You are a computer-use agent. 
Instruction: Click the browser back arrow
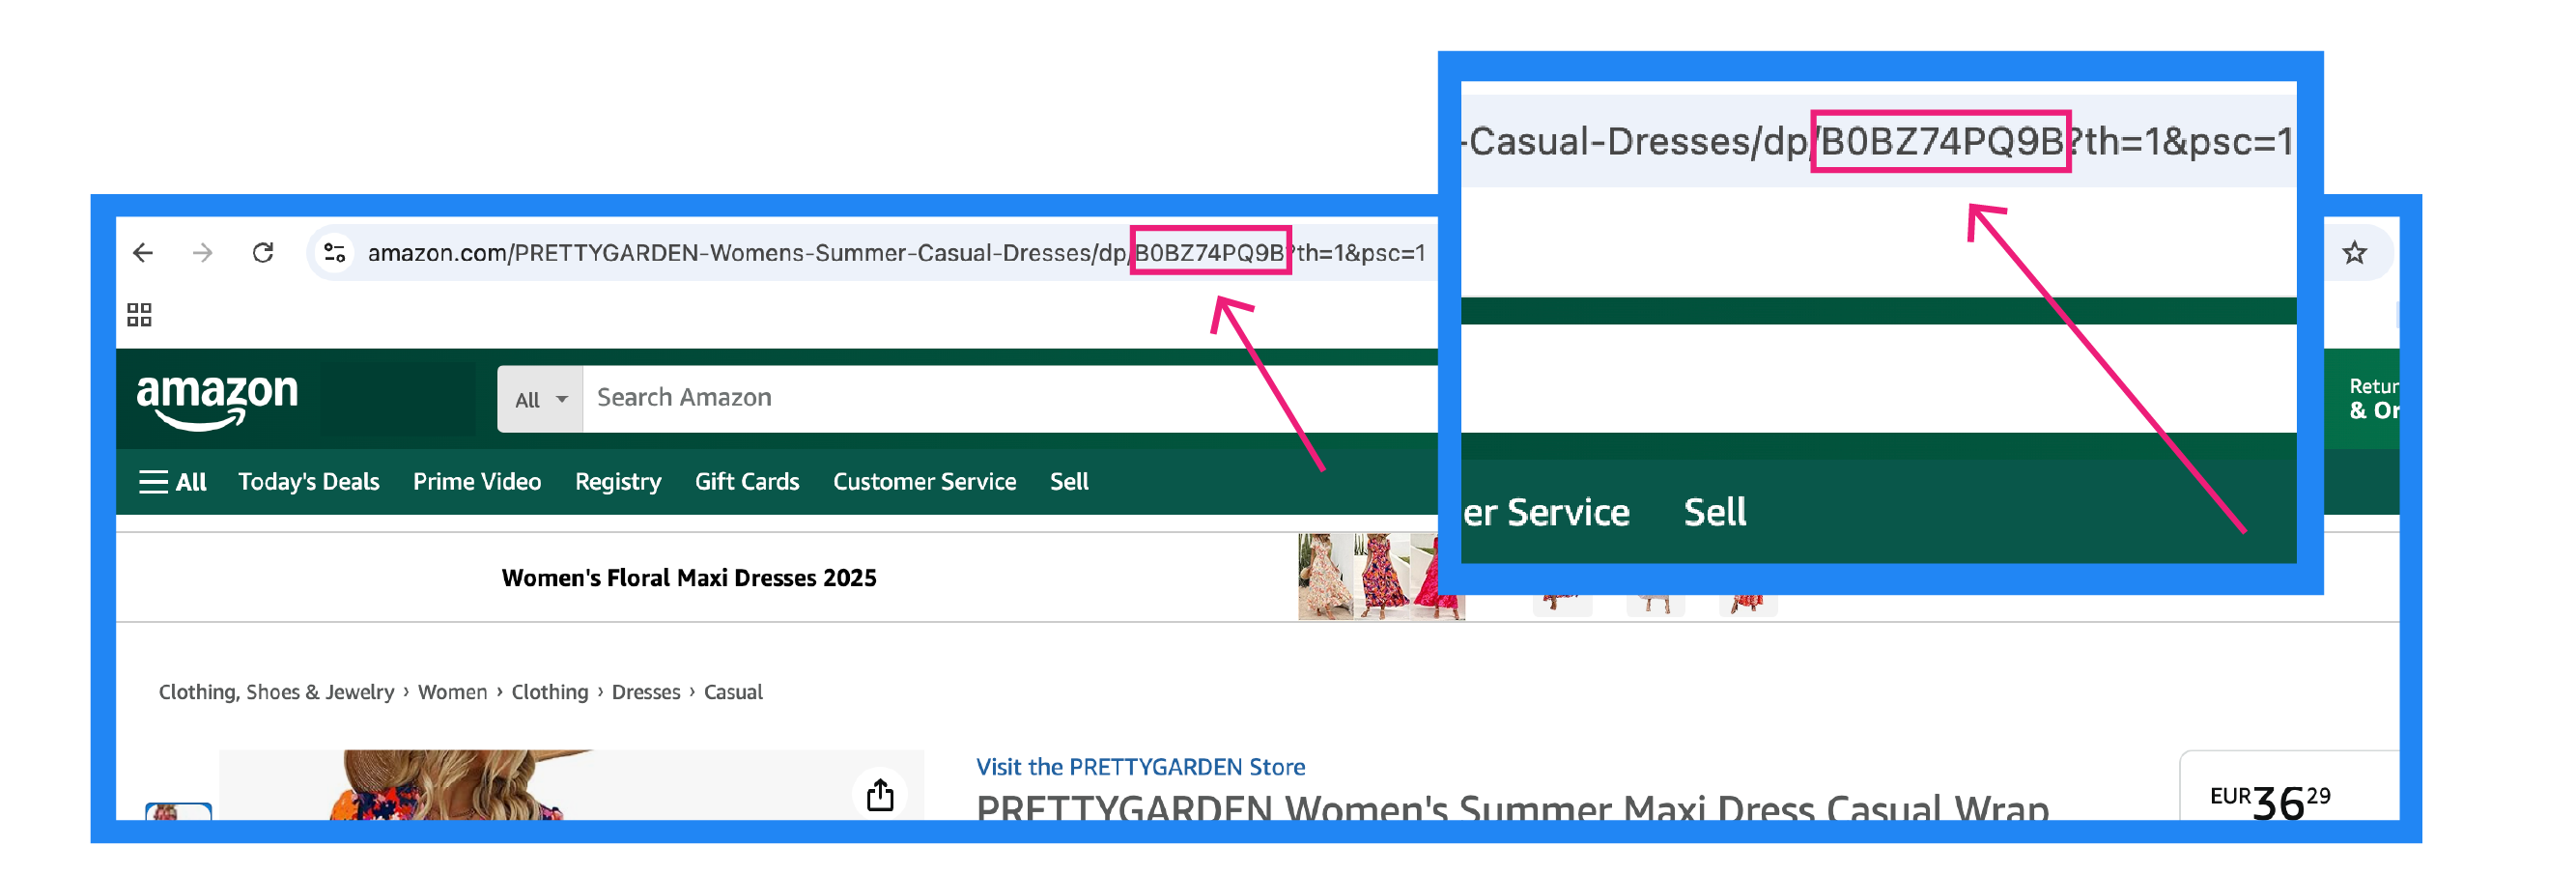pyautogui.click(x=143, y=253)
